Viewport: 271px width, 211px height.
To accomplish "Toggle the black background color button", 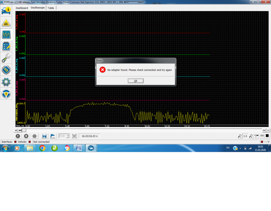I will tap(267, 136).
